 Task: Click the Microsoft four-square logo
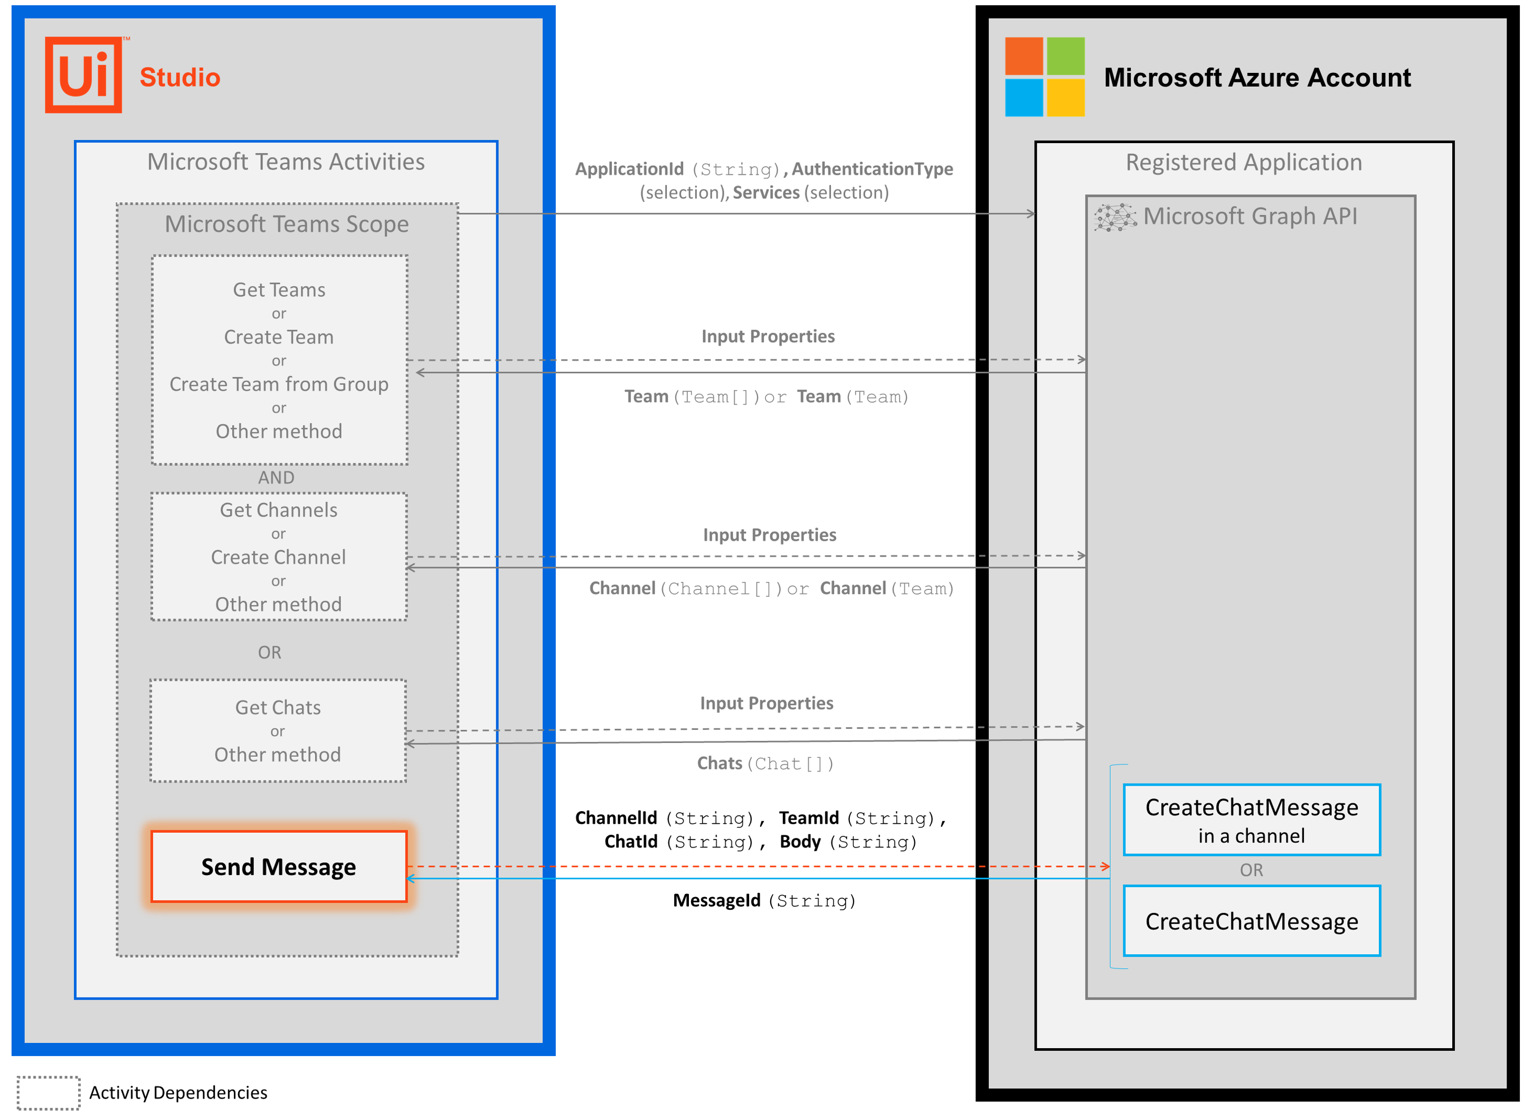pos(1044,77)
